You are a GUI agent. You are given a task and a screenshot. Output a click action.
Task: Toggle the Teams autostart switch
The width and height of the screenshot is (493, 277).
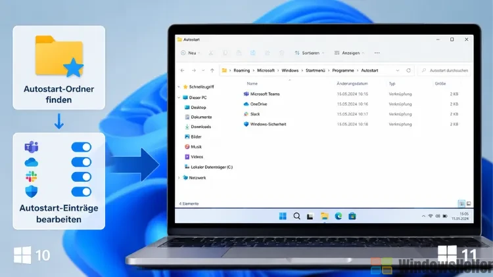point(82,147)
